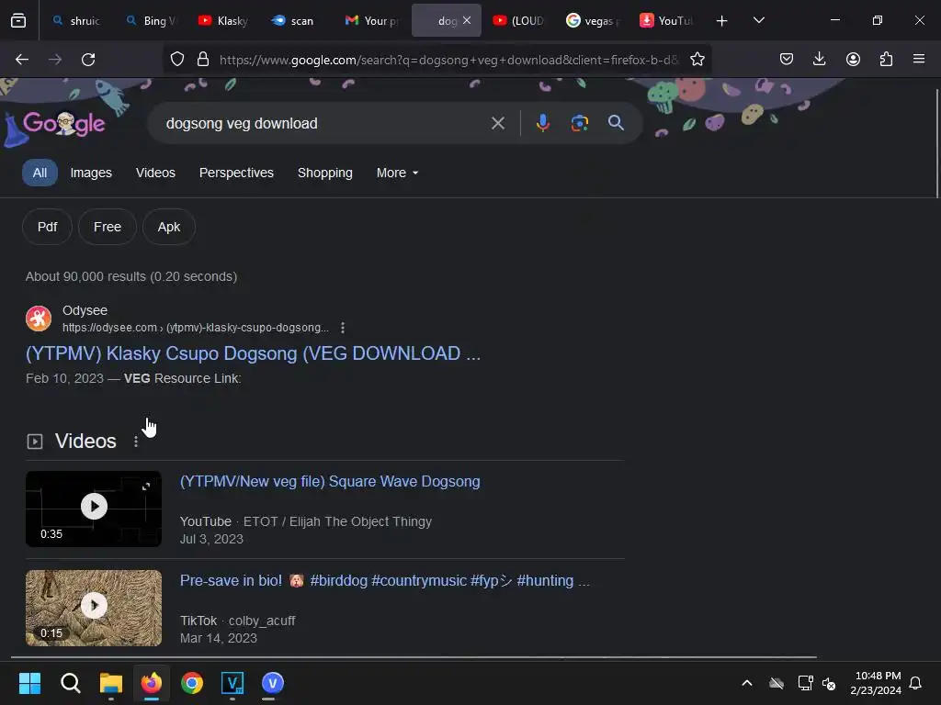The height and width of the screenshot is (705, 941).
Task: Open Square Wave Dogsong video link
Action: pos(330,481)
